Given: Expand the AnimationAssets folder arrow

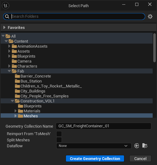Looking at the screenshot, I should click(x=9, y=46).
